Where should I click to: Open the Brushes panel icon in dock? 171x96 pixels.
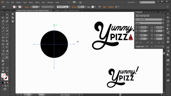click(168, 38)
